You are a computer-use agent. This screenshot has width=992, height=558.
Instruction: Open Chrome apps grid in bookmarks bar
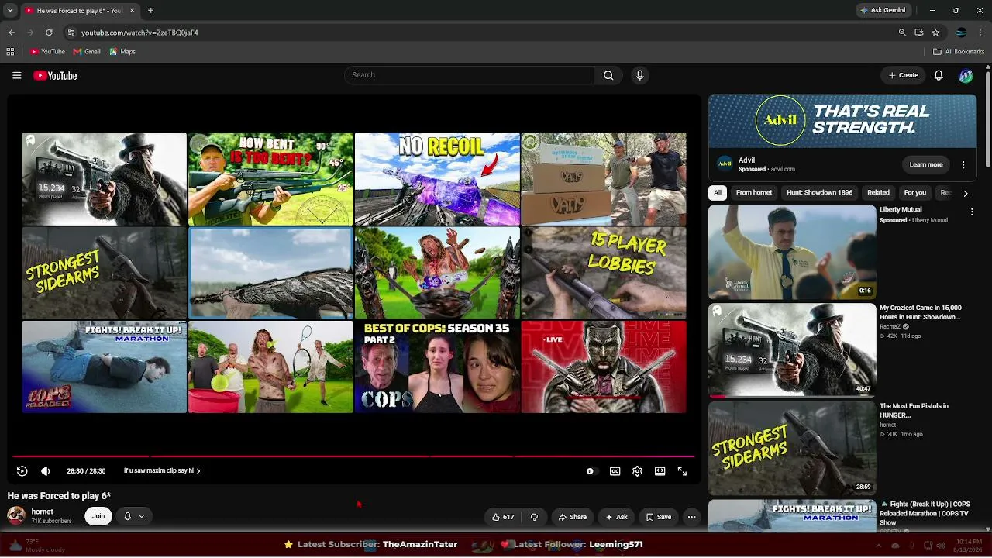click(x=10, y=52)
